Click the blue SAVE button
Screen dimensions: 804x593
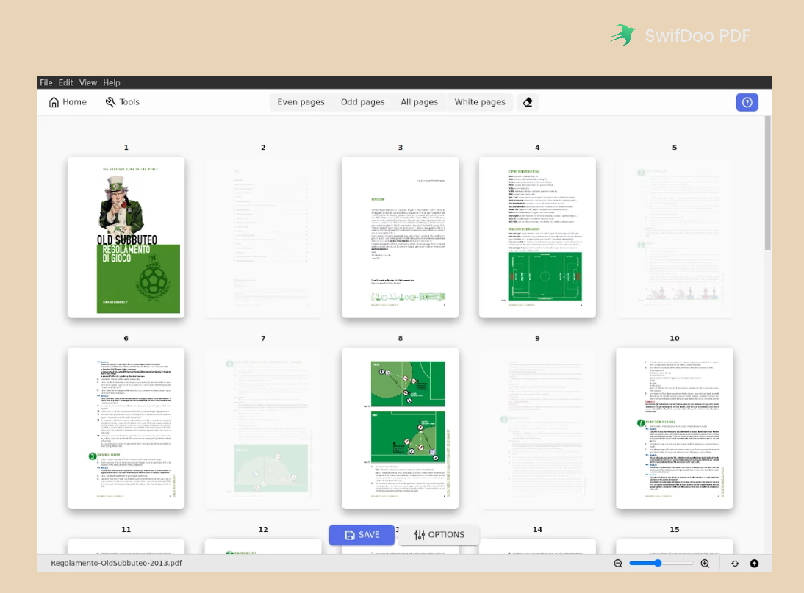coord(362,534)
